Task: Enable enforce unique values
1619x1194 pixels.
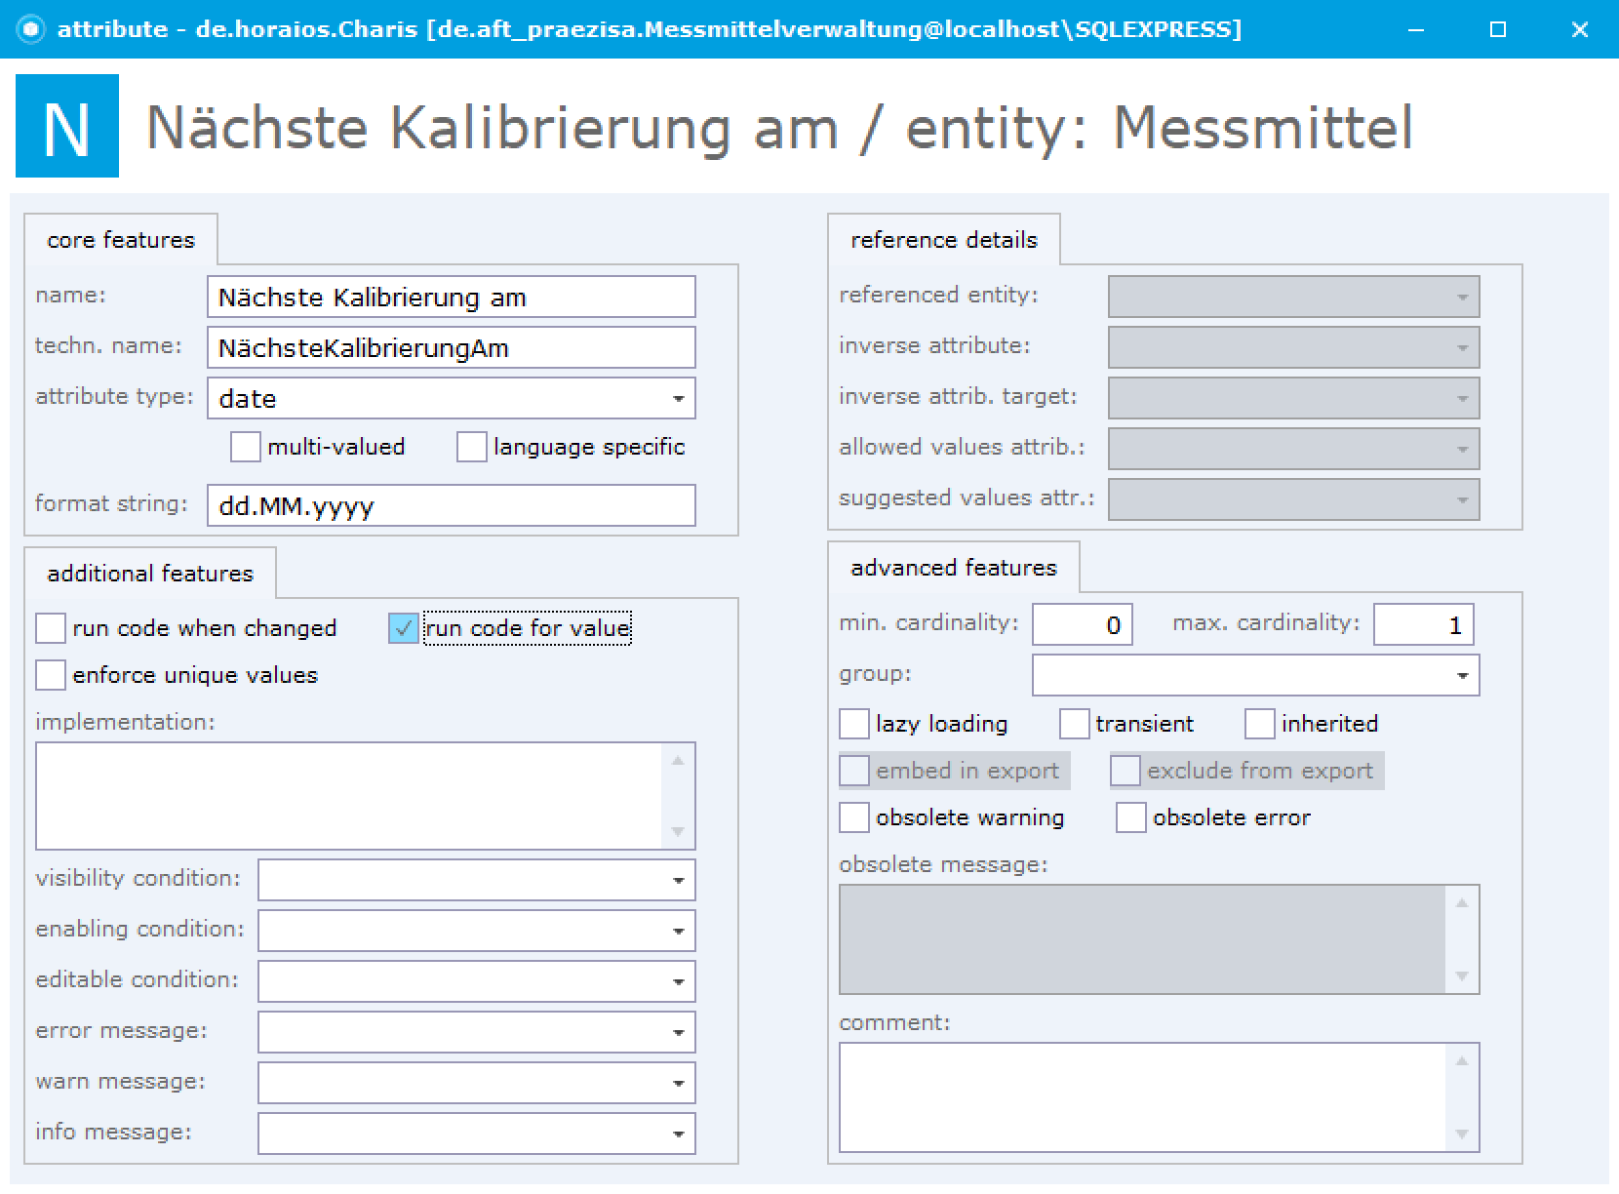Action: pos(51,675)
